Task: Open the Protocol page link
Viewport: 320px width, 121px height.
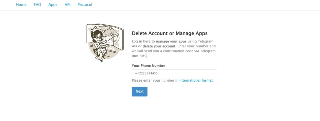Action: 85,4
